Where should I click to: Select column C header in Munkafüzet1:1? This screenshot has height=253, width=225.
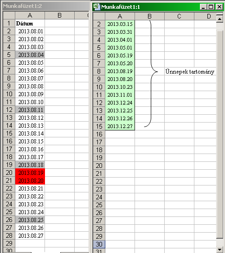pos(179,16)
